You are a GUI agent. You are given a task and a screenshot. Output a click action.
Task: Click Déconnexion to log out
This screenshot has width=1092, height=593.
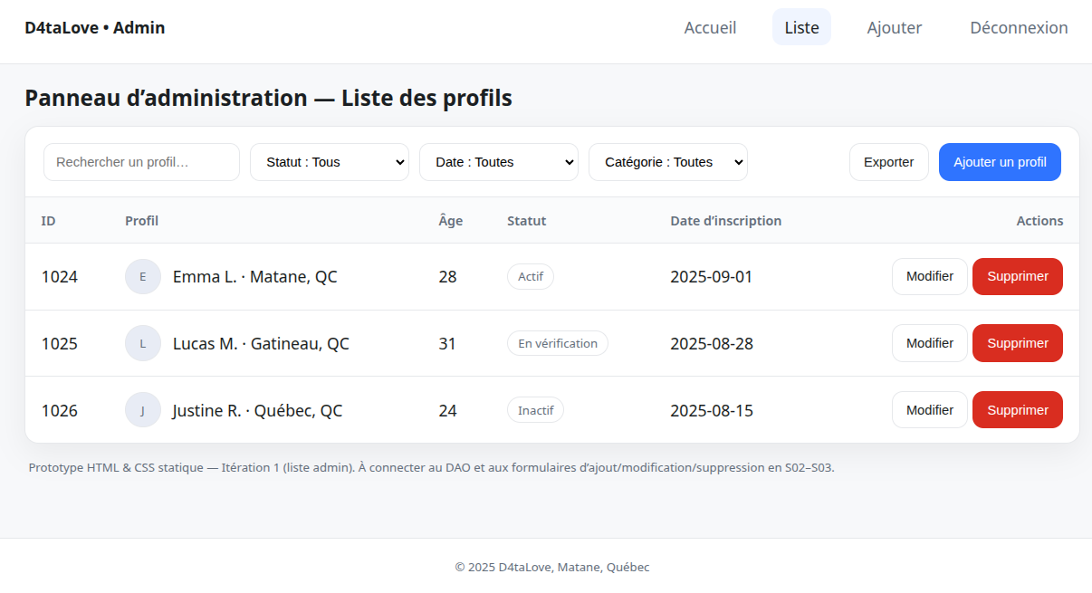click(x=1019, y=27)
